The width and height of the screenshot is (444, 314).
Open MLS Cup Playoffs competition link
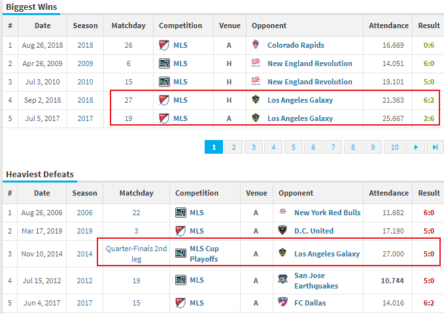pyautogui.click(x=204, y=254)
